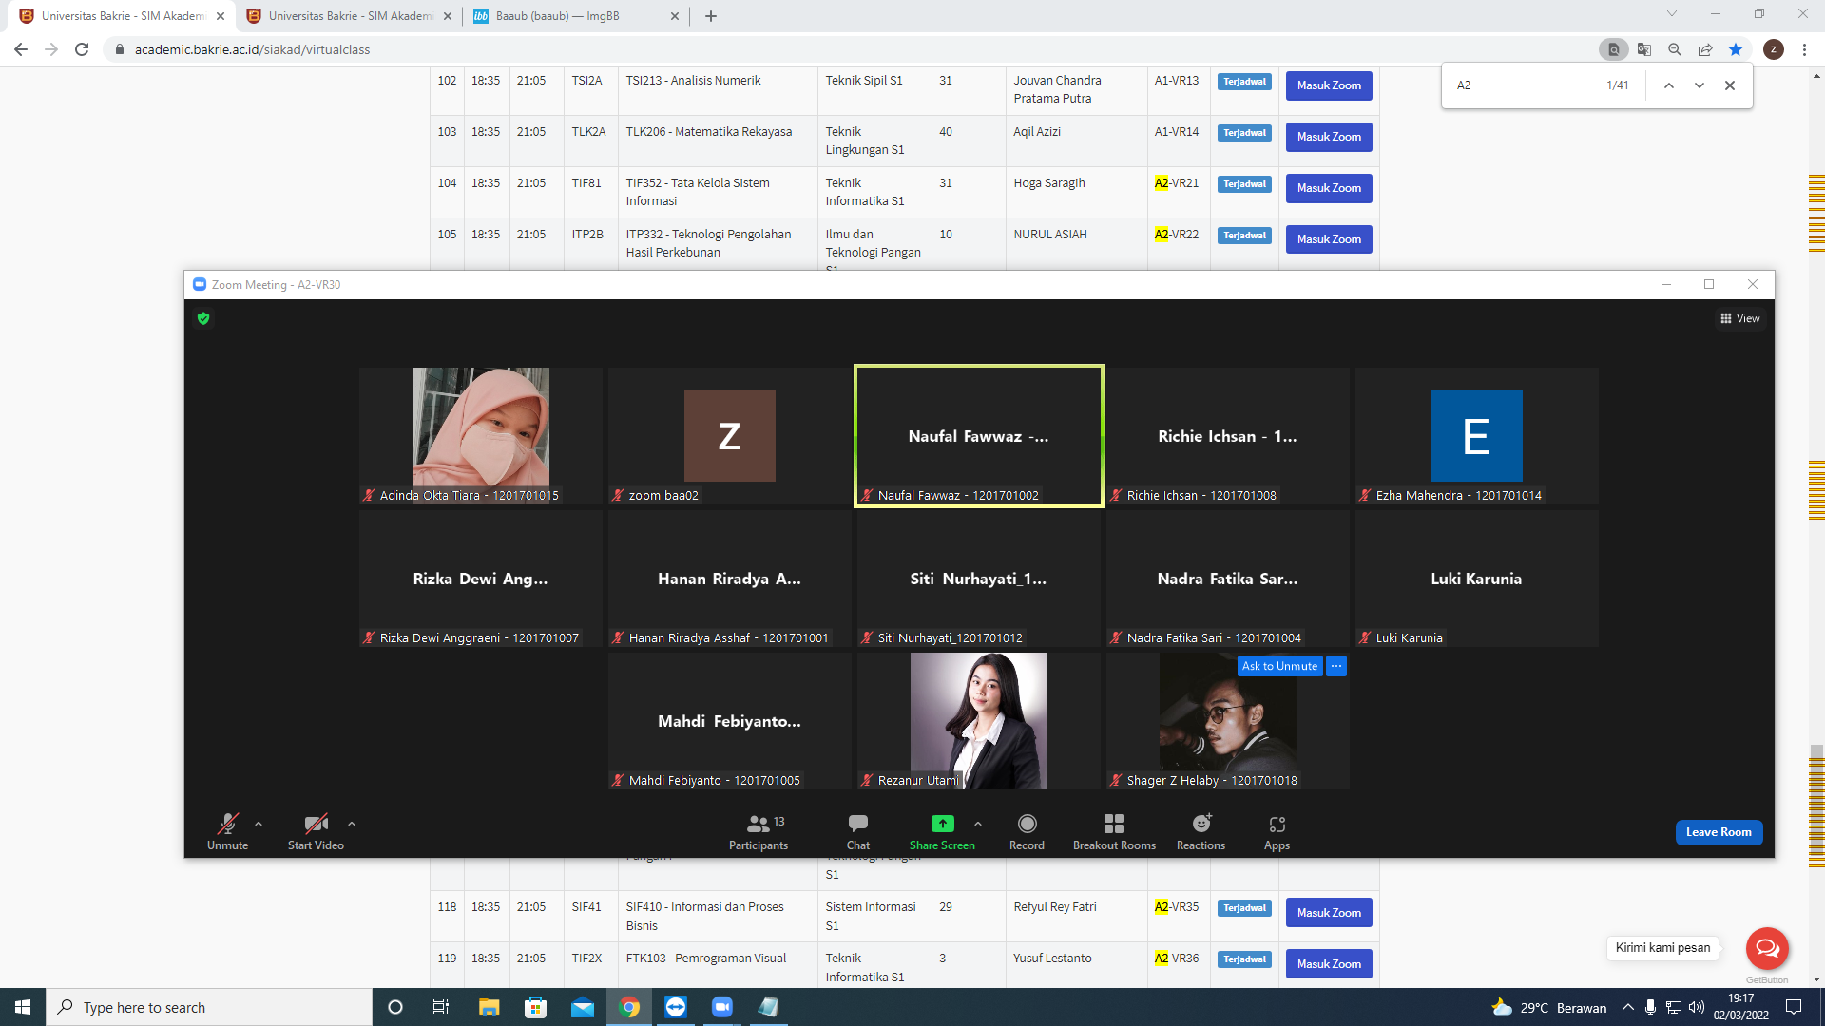Screen dimensions: 1825x1026
Task: Open Windows Start menu
Action: pyautogui.click(x=23, y=1007)
